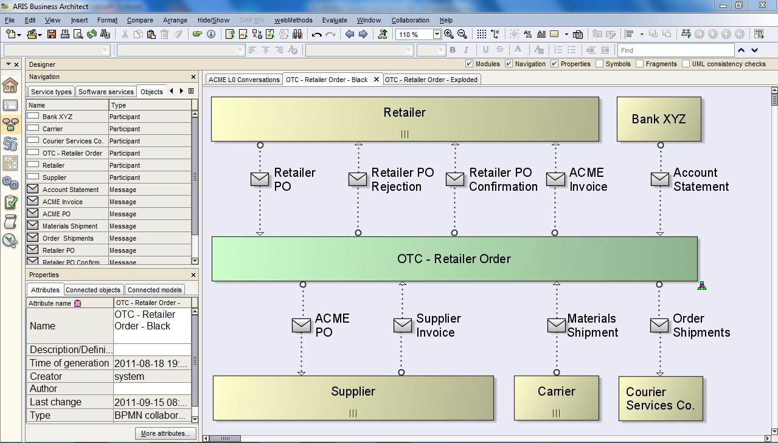
Task: Click the binoculars Find icon
Action: [105, 35]
